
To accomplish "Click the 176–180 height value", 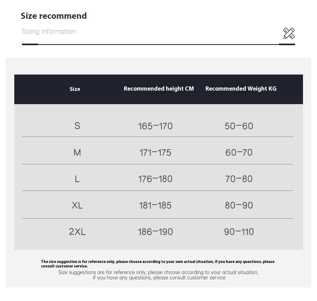I will (155, 179).
